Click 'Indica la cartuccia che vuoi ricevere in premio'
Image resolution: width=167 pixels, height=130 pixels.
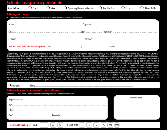27,46
